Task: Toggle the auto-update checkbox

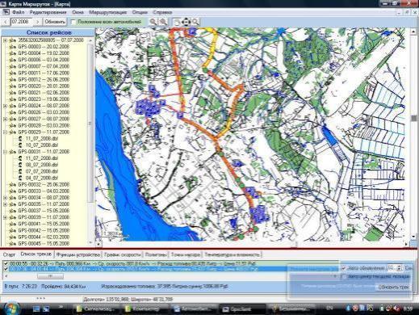Action: point(343,268)
